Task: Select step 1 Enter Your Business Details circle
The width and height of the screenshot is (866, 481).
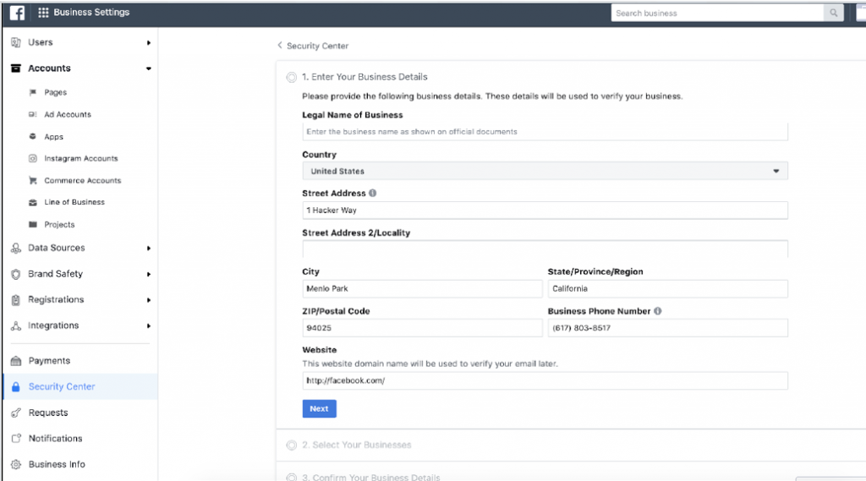Action: coord(292,77)
